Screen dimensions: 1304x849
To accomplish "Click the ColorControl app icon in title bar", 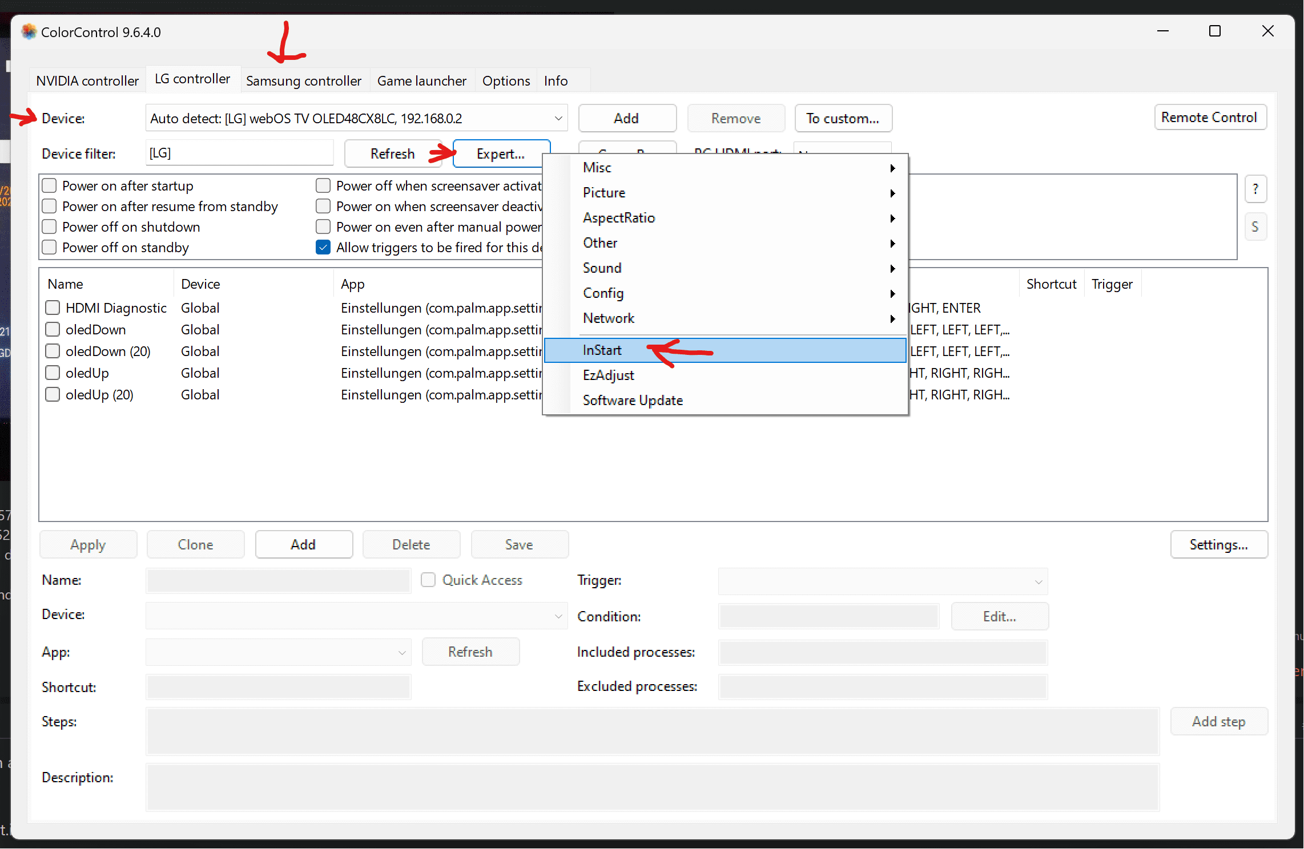I will point(29,31).
